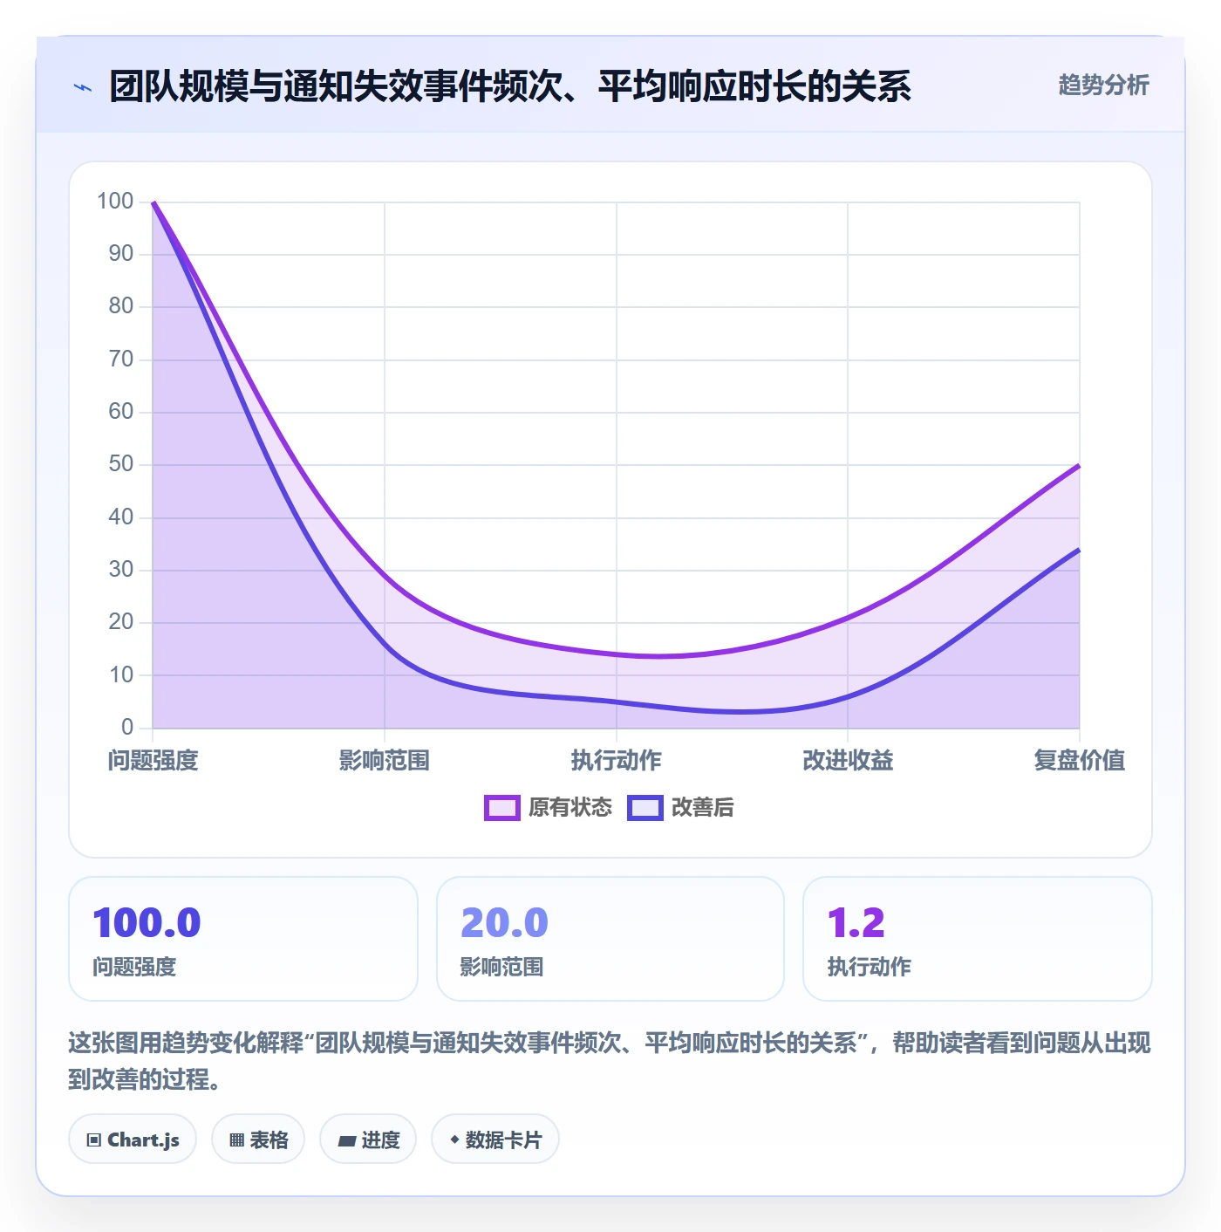Click the y-axis value 50
Viewport: 1221px width, 1232px height.
[x=121, y=464]
